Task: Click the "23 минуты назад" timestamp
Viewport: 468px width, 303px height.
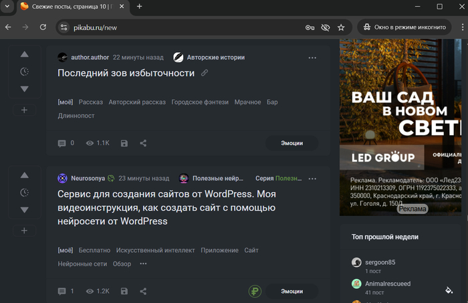Action: point(144,179)
